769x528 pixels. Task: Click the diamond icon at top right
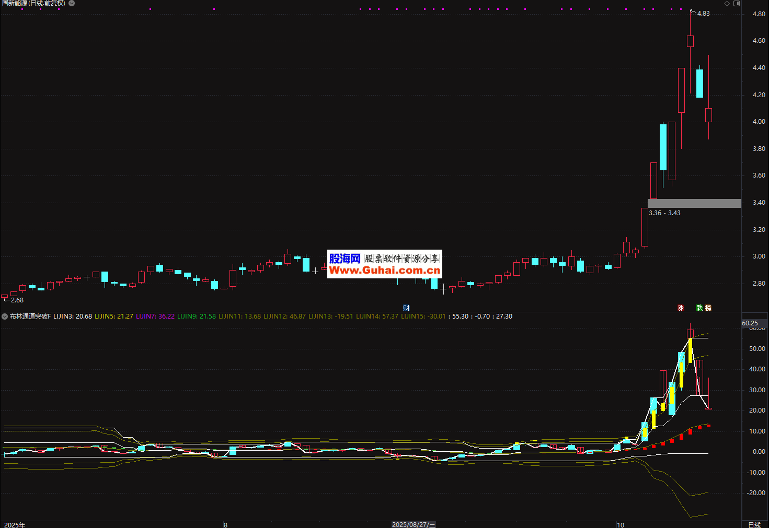[727, 3]
